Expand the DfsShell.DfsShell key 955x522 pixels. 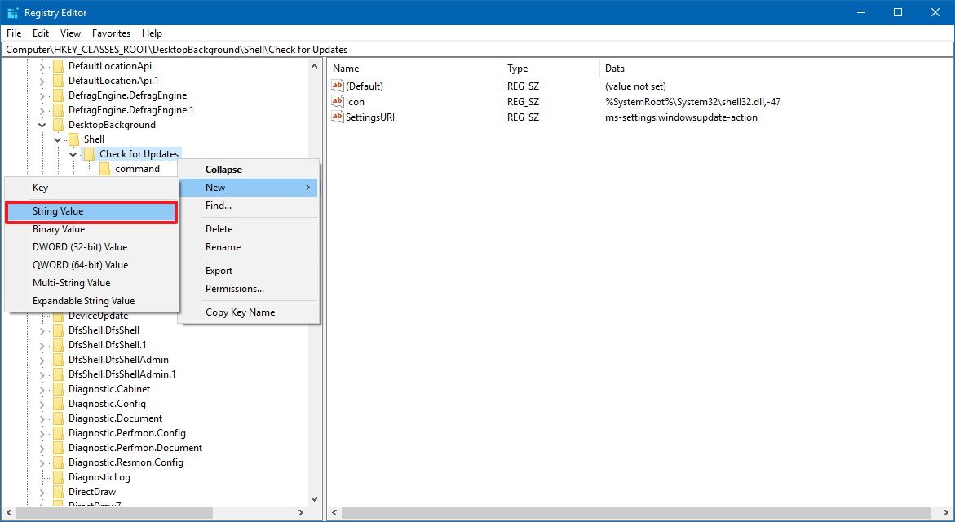(x=40, y=330)
